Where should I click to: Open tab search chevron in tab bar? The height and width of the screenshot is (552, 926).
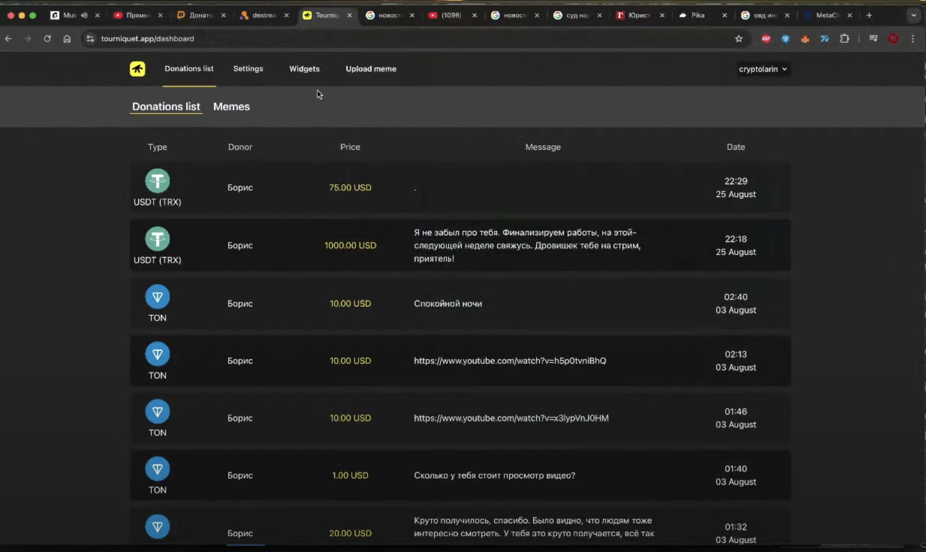point(914,15)
